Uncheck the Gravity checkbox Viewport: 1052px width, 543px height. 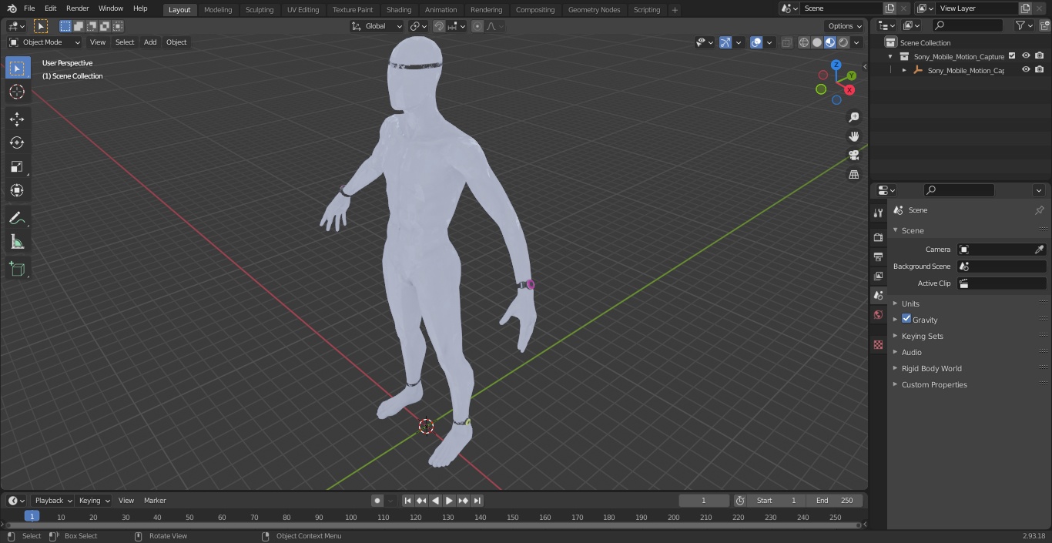coord(906,319)
